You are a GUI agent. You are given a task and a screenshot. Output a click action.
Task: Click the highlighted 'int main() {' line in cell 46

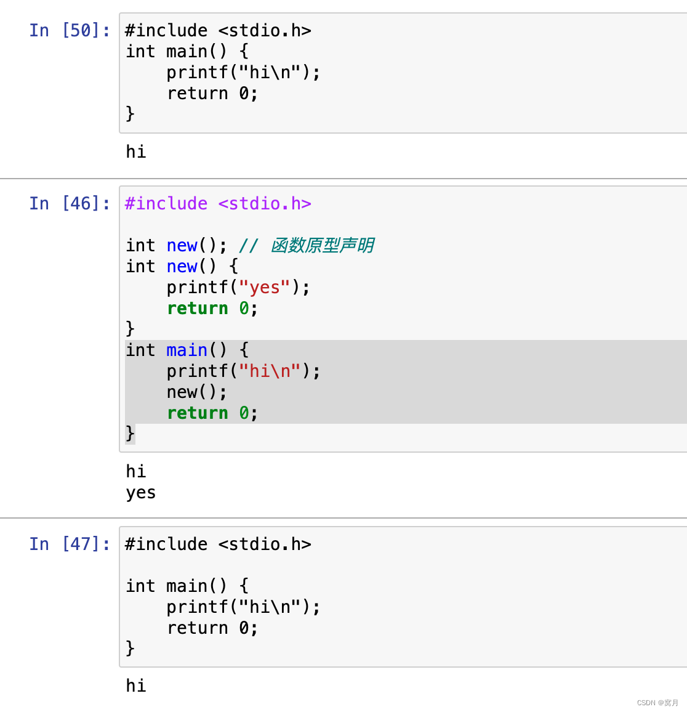pos(187,350)
